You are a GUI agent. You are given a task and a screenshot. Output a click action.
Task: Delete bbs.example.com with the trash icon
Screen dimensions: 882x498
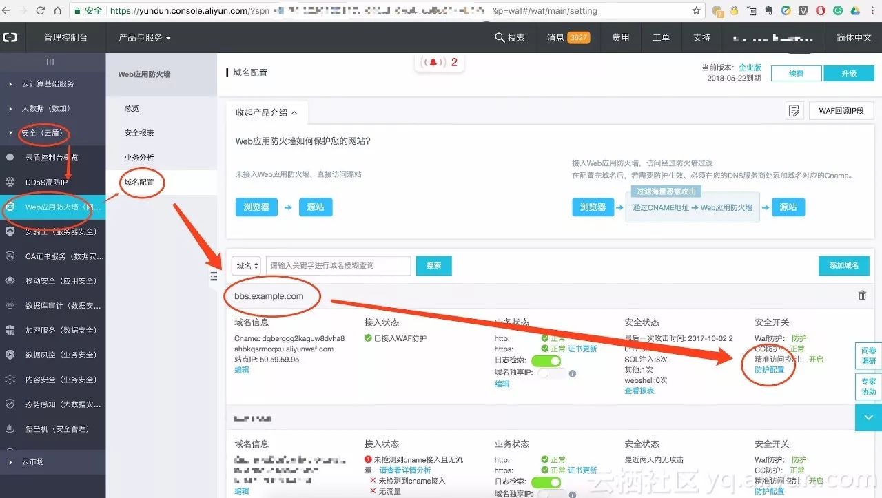pyautogui.click(x=862, y=295)
